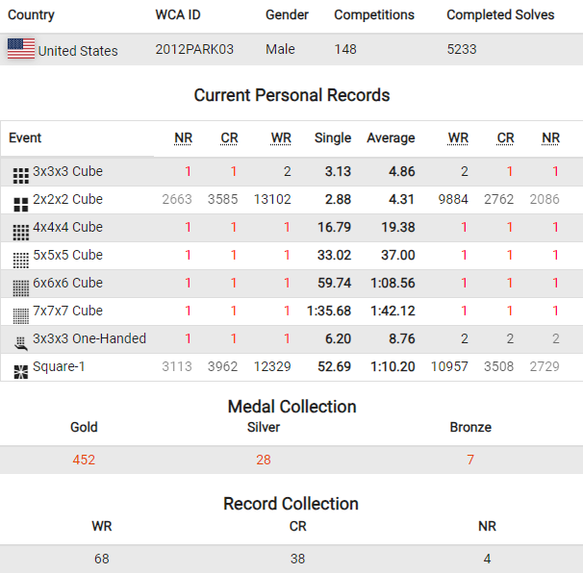Click the Event column header

tap(25, 138)
